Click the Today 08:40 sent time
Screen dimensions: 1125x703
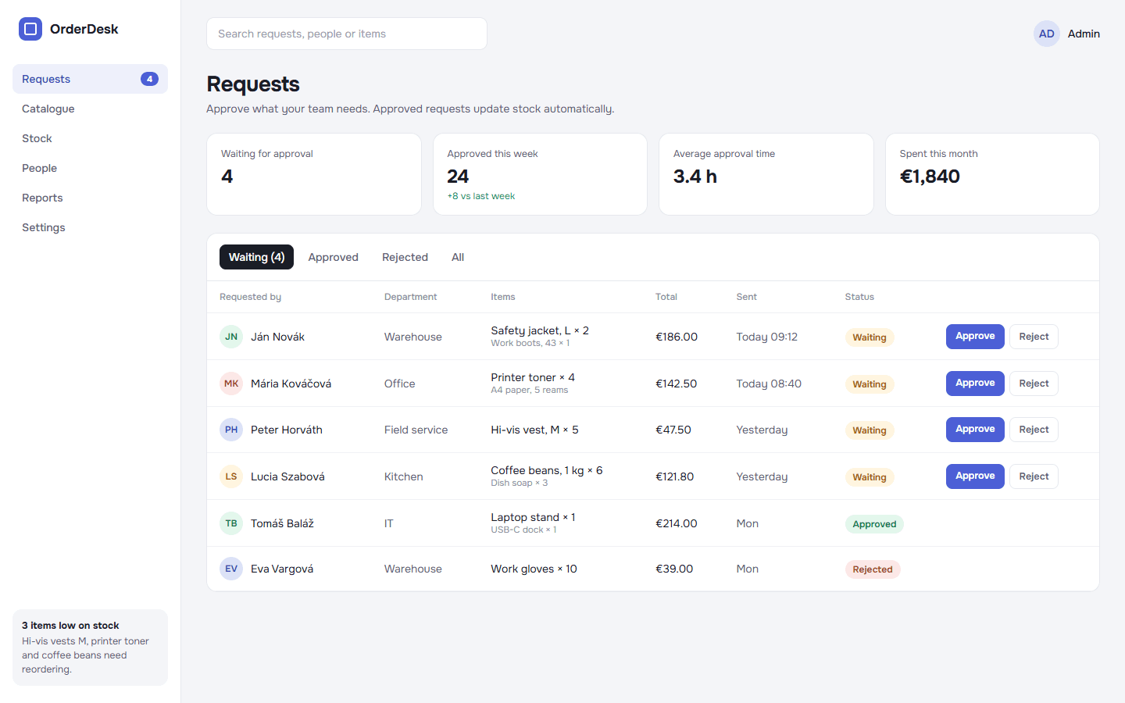[769, 384]
